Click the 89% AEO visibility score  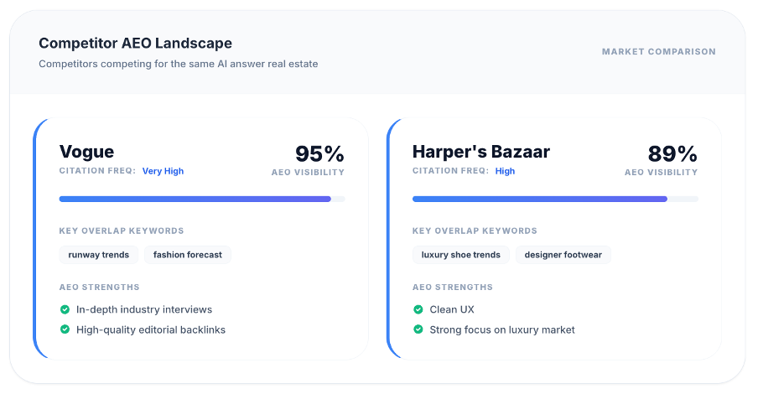672,154
